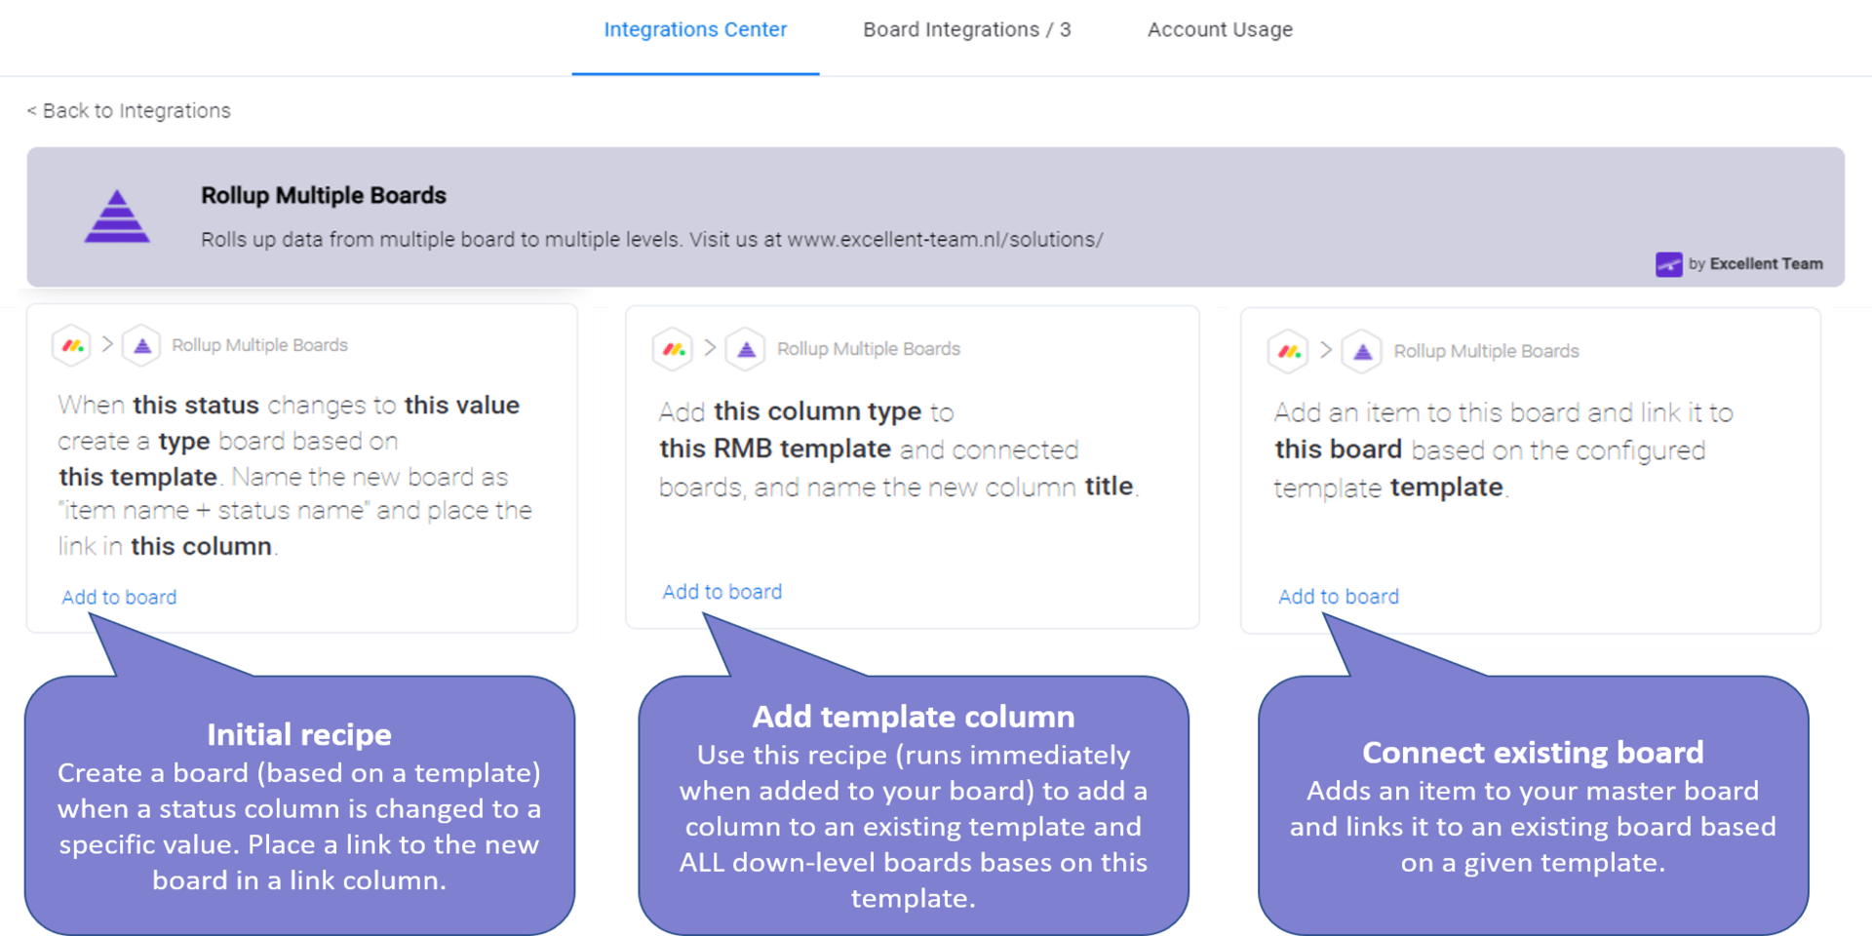
Task: Select bold 'template' field in third recipe
Action: 1447,487
